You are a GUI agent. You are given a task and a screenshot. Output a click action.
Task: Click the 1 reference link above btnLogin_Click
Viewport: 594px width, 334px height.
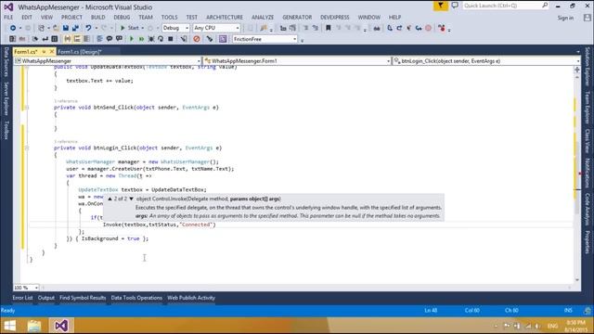click(66, 142)
